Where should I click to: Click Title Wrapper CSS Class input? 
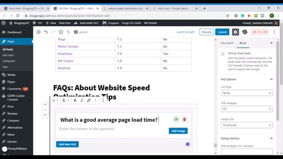coord(247,151)
